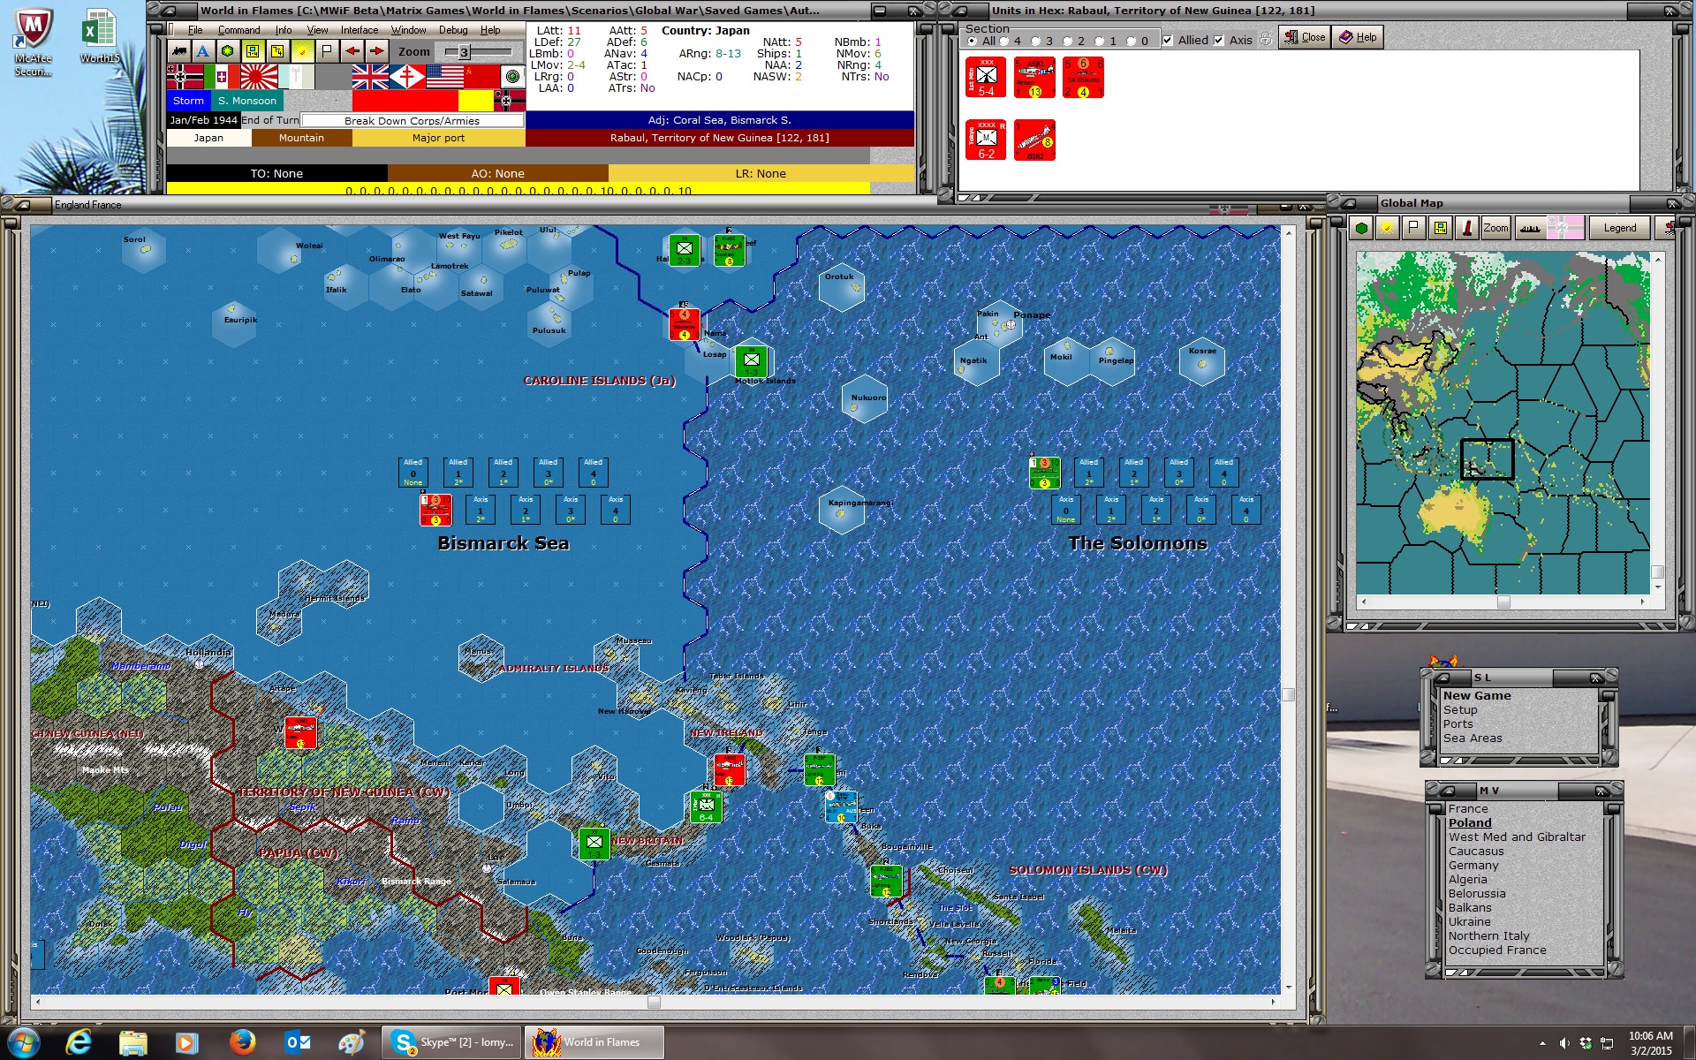The image size is (1696, 1060).
Task: Click the ship silhouette icon in Global Map toolbar
Action: (x=1530, y=228)
